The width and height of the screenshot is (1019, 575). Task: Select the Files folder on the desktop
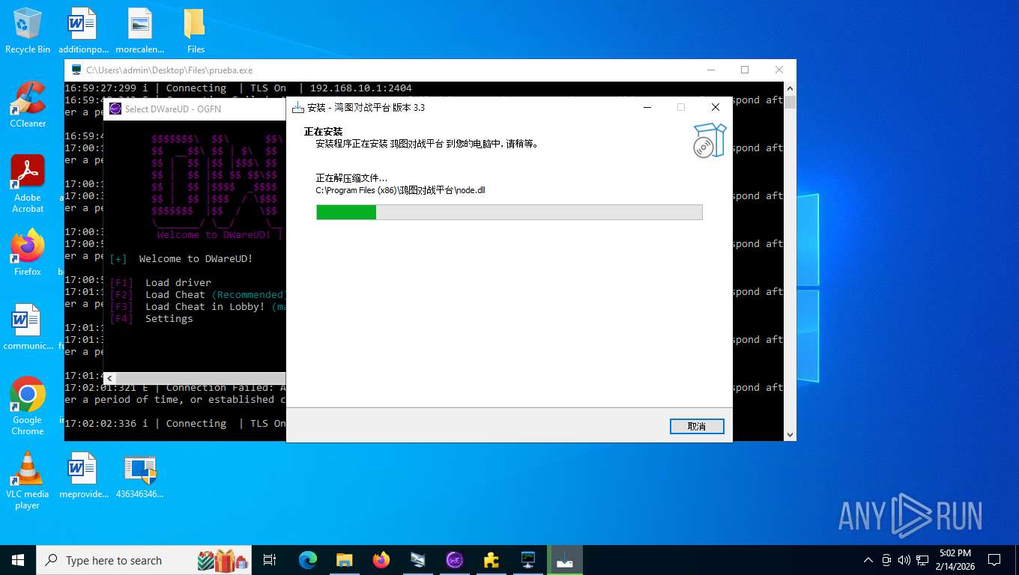pos(196,31)
